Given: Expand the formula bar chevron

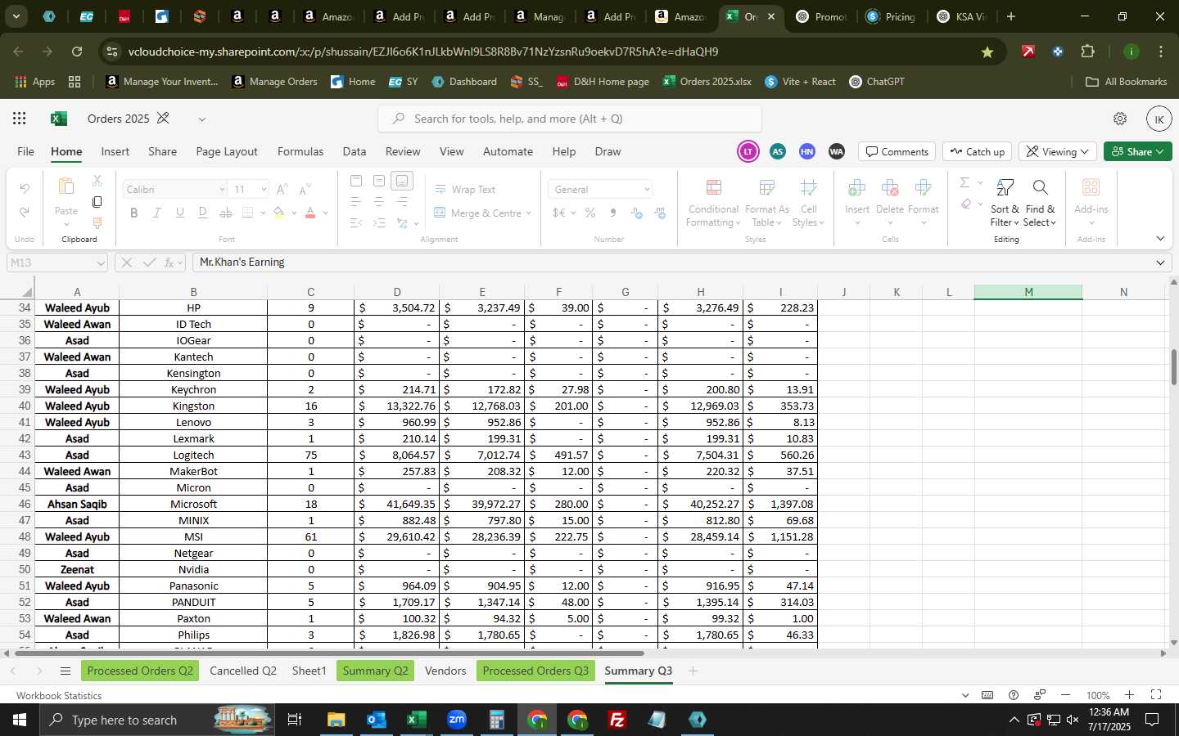Looking at the screenshot, I should point(1160,263).
